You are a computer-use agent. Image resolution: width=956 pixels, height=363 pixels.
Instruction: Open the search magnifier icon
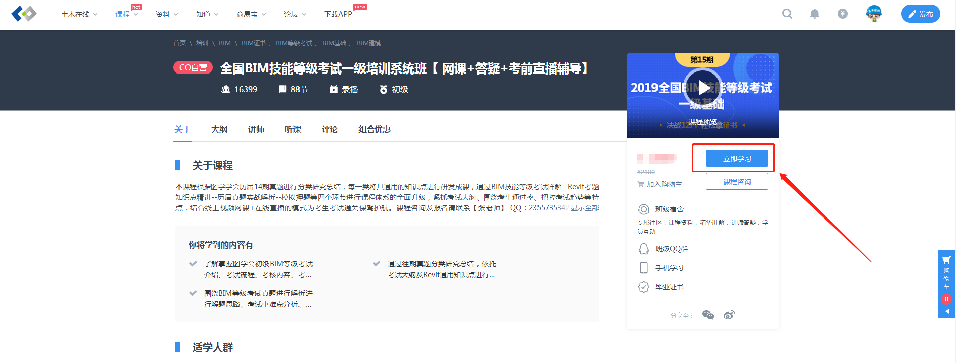(787, 14)
